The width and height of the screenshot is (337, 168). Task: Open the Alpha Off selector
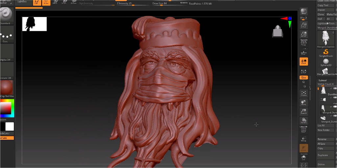tap(7, 52)
